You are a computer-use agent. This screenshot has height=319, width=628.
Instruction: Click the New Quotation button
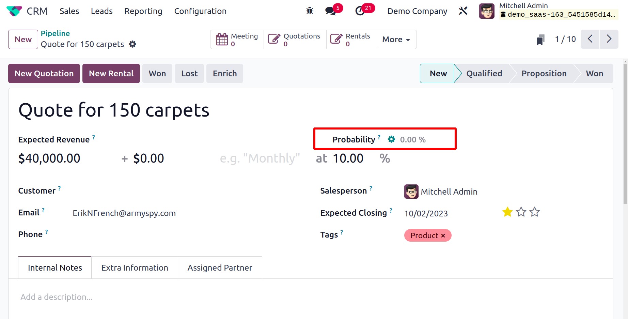(x=44, y=73)
